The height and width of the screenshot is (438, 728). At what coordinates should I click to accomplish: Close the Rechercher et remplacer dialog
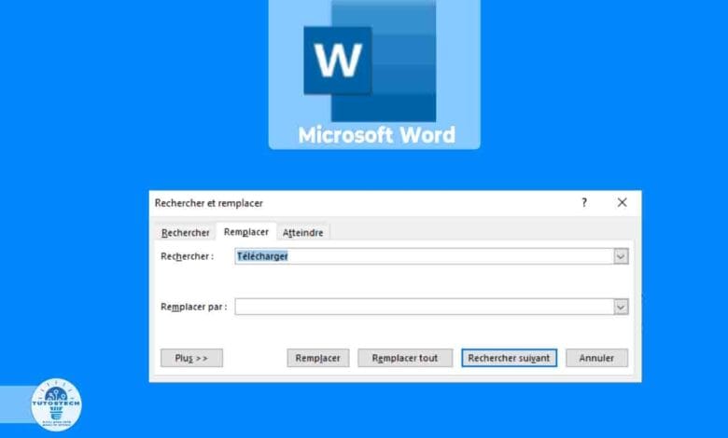(x=622, y=202)
